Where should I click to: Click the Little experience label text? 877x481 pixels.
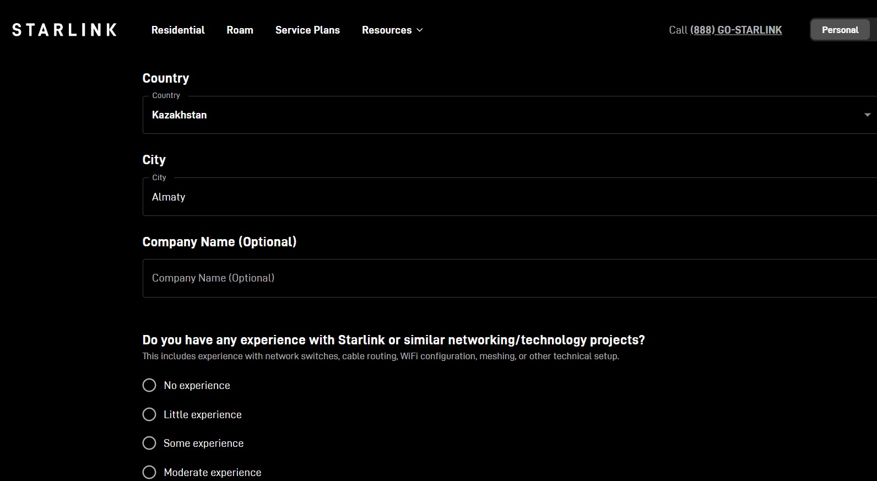(x=202, y=414)
